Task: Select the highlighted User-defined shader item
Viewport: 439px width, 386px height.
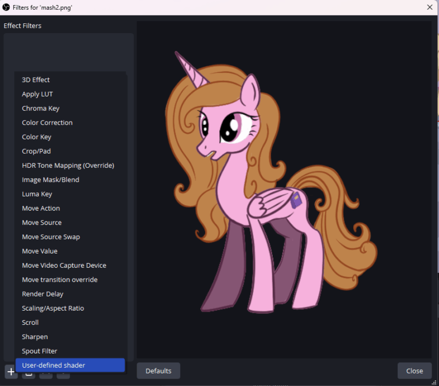Action: click(53, 365)
